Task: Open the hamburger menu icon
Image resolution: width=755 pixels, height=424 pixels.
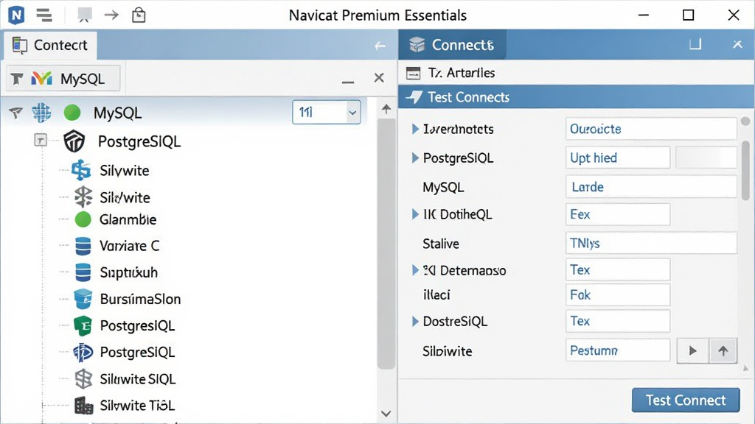Action: pos(44,15)
